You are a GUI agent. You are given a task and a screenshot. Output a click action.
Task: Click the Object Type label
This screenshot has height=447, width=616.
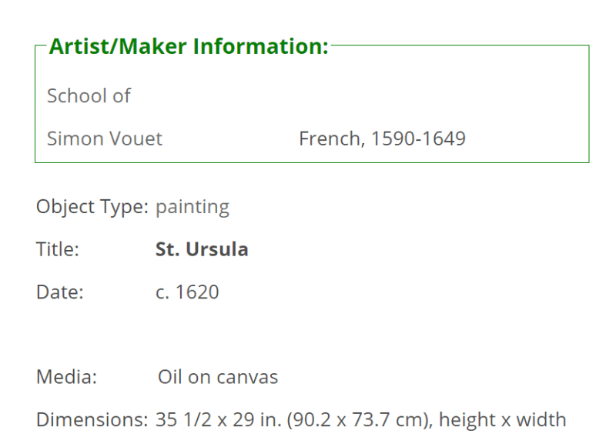pos(92,207)
